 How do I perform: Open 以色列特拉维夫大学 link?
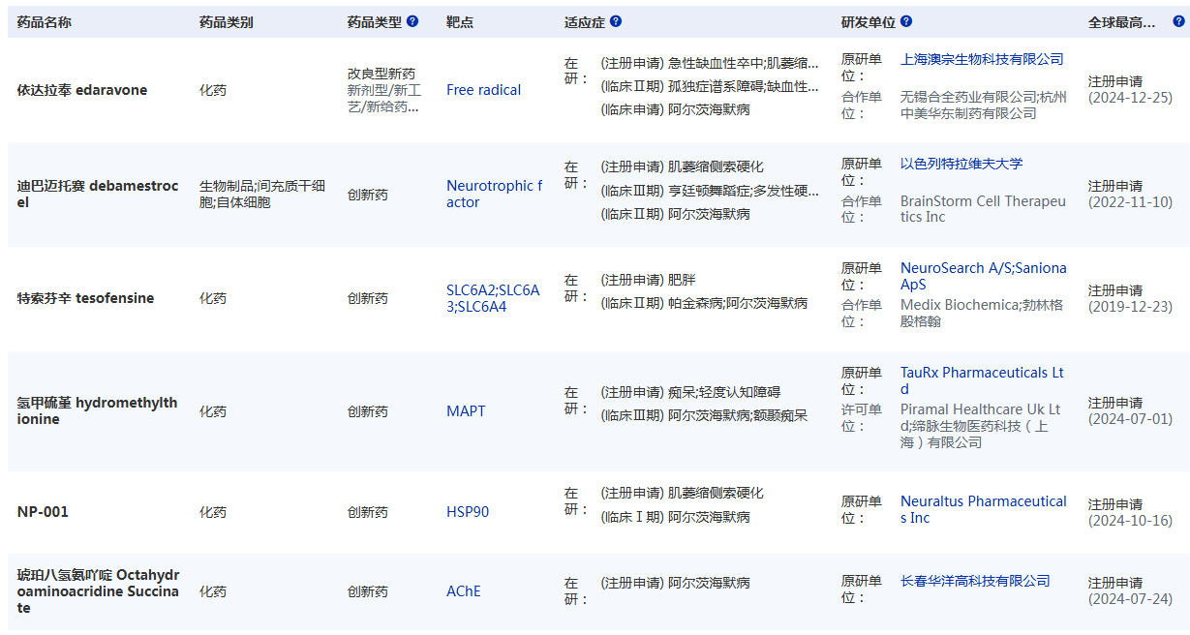pyautogui.click(x=961, y=164)
